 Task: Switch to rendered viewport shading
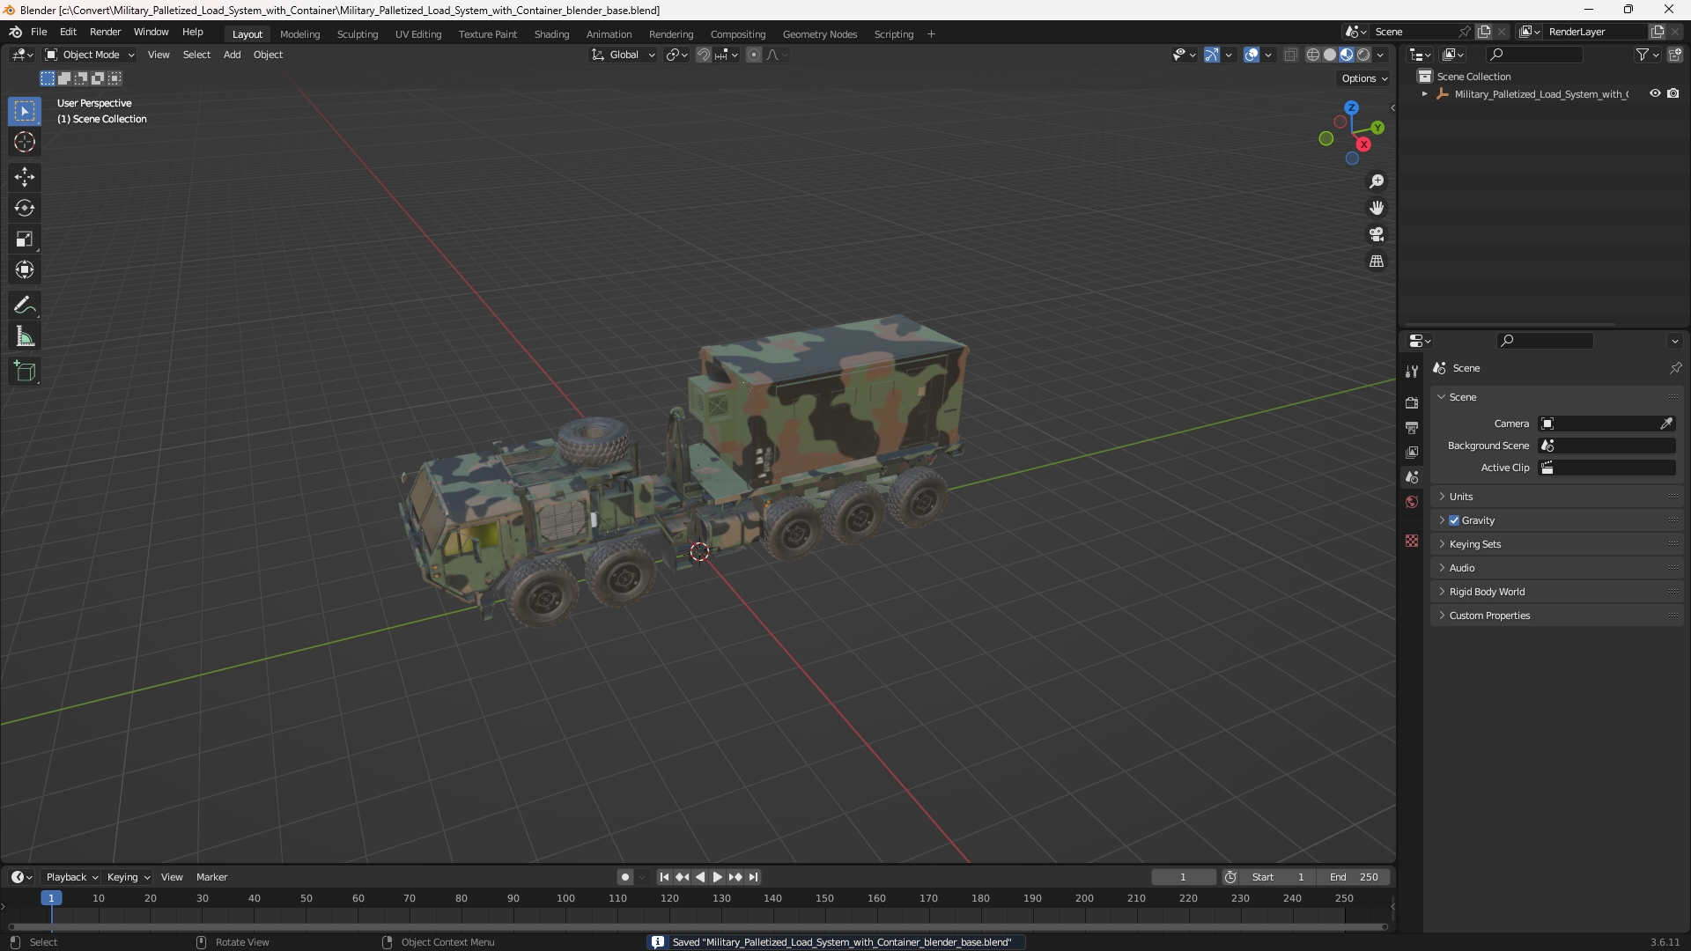(1363, 55)
